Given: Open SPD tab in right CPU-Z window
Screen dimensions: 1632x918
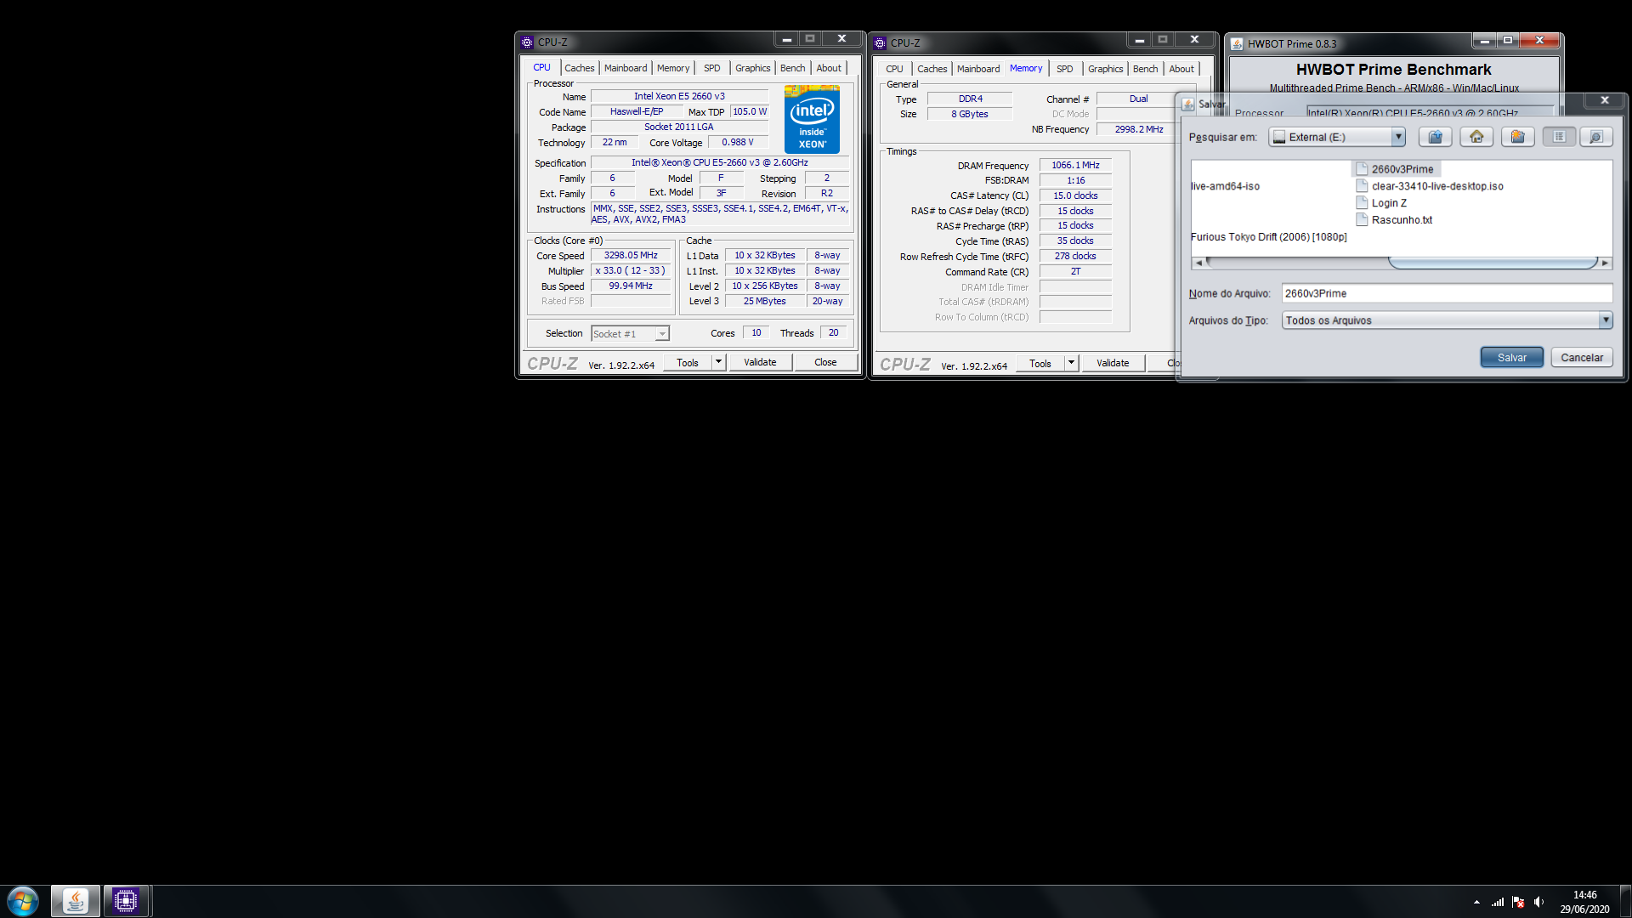Looking at the screenshot, I should 1064,69.
